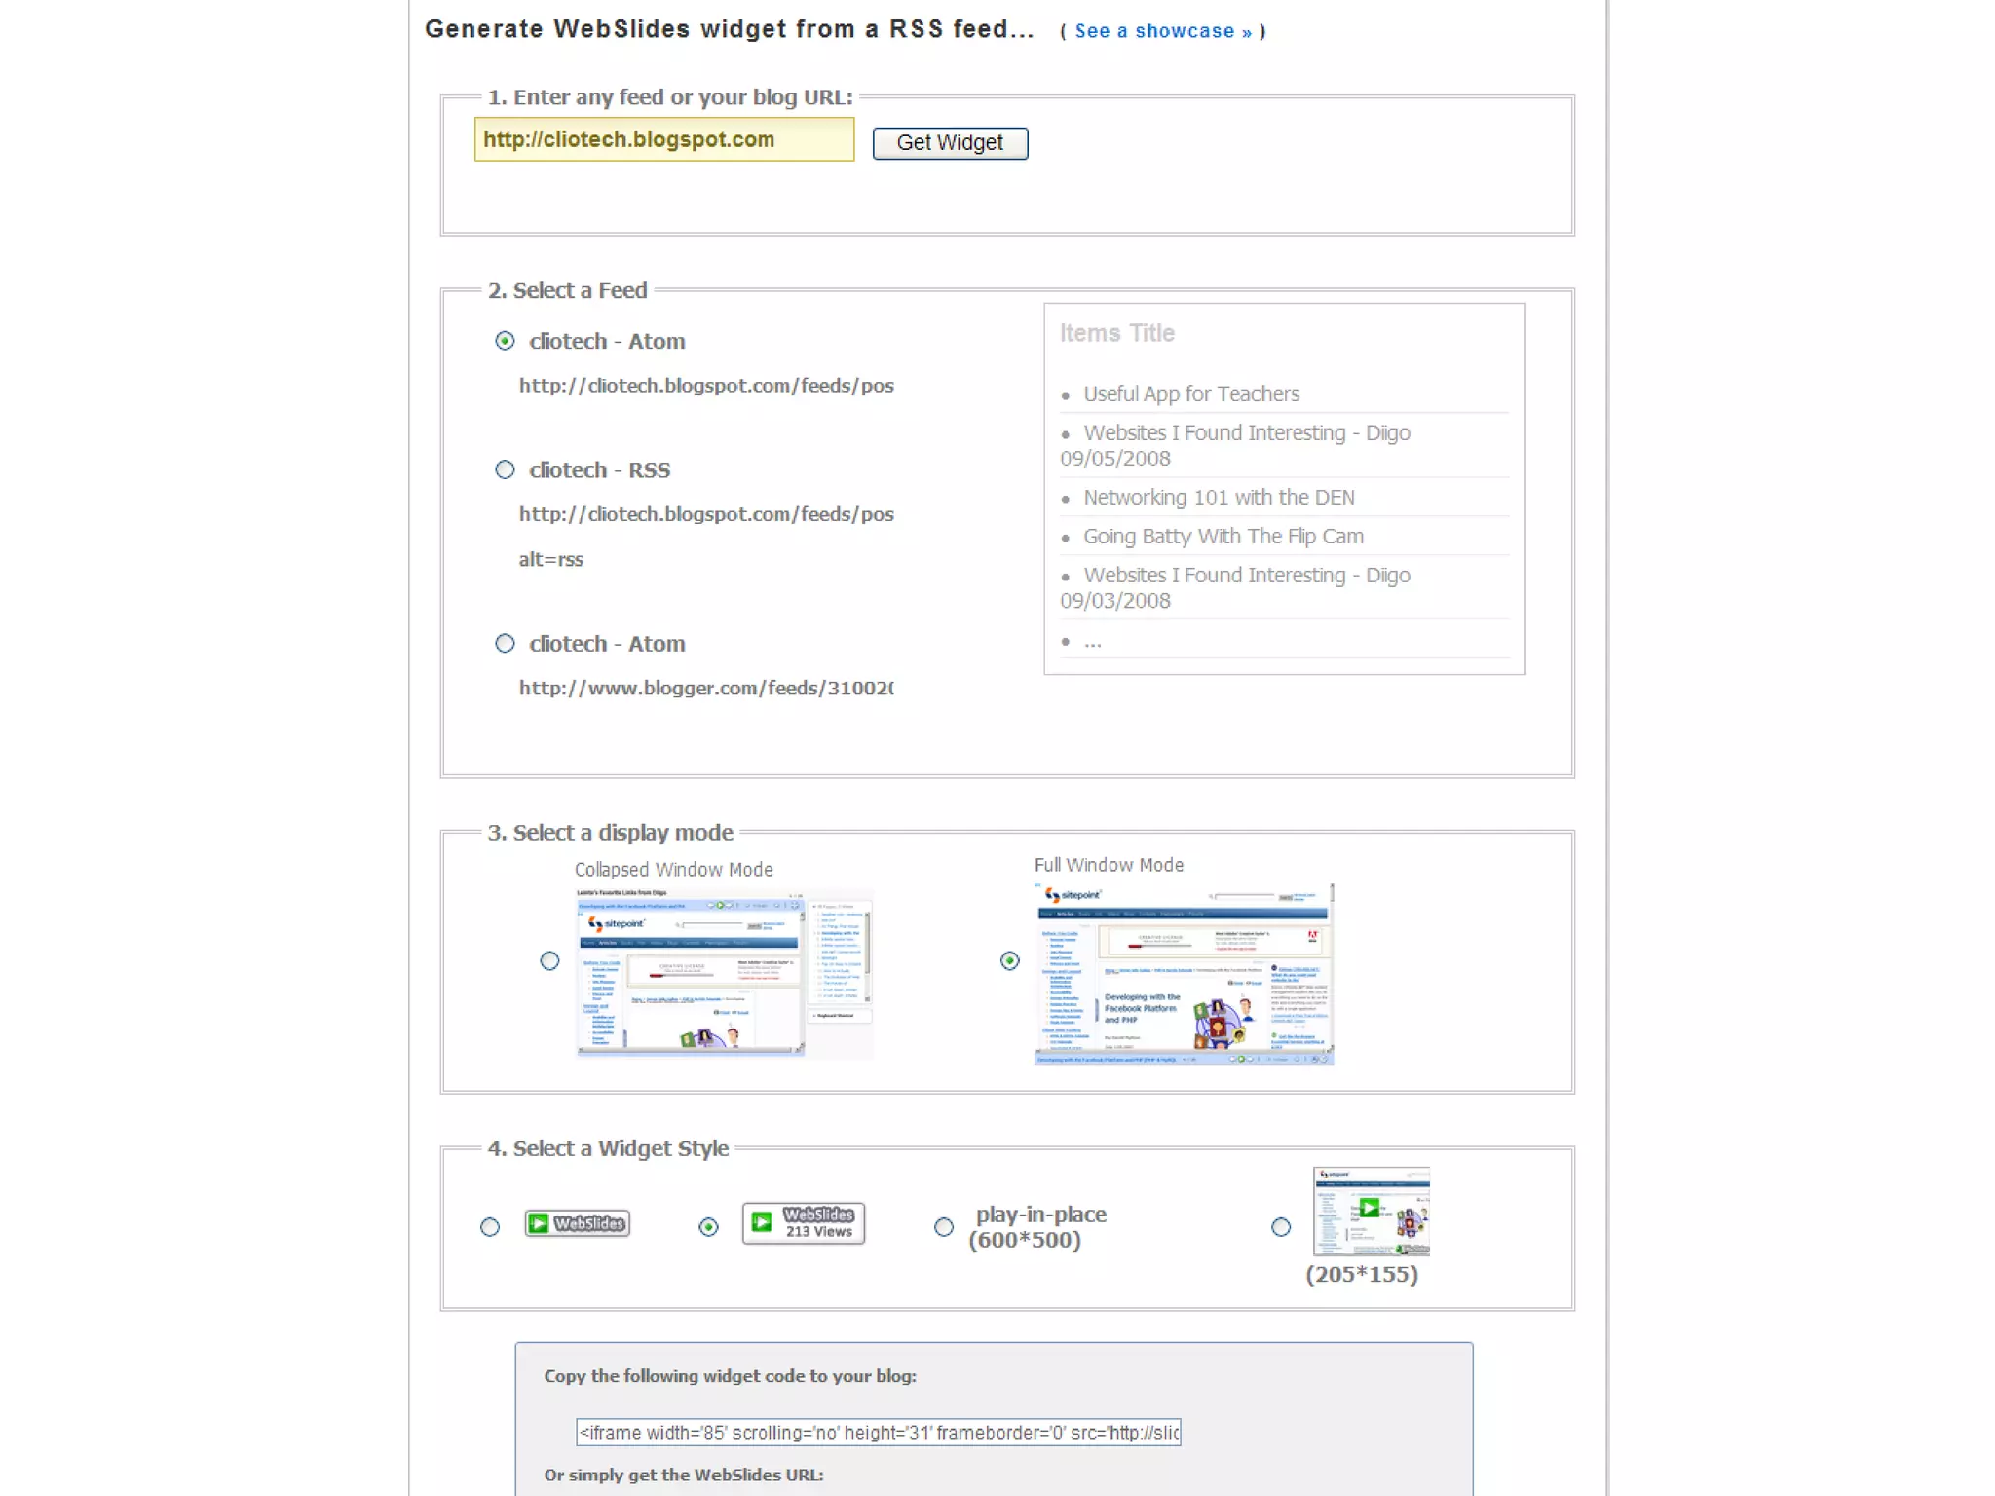The image size is (1995, 1496).
Task: Click Going Batty With The Flip Cam item
Action: [1223, 537]
